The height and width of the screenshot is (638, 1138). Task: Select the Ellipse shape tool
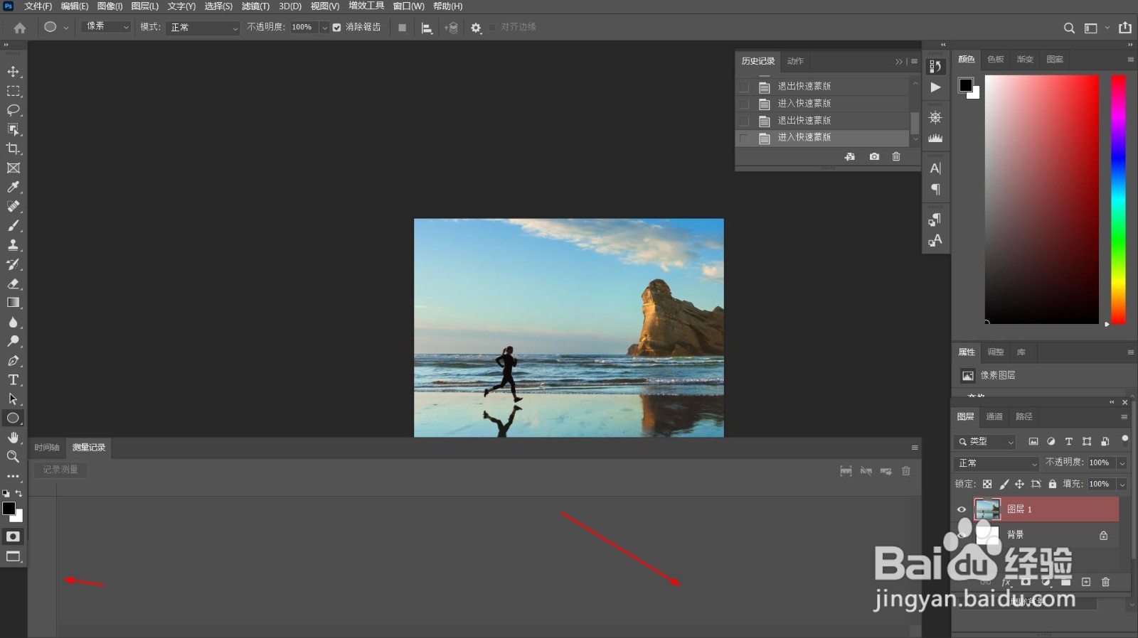coord(13,418)
